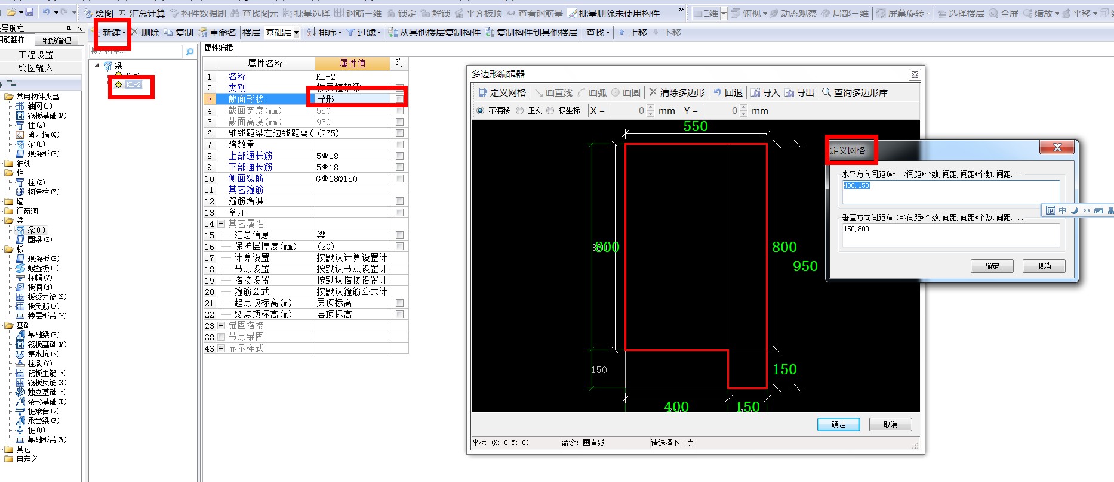
Task: Click 确定 in 多边形编辑器
Action: pos(838,424)
